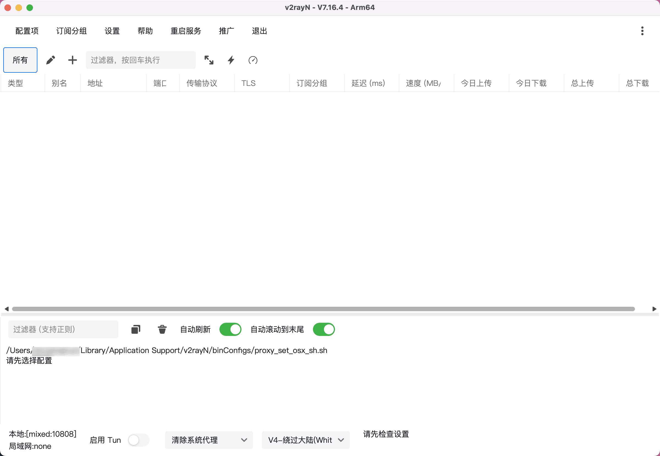660x456 pixels.
Task: Click the trash can clear log icon
Action: (x=162, y=329)
